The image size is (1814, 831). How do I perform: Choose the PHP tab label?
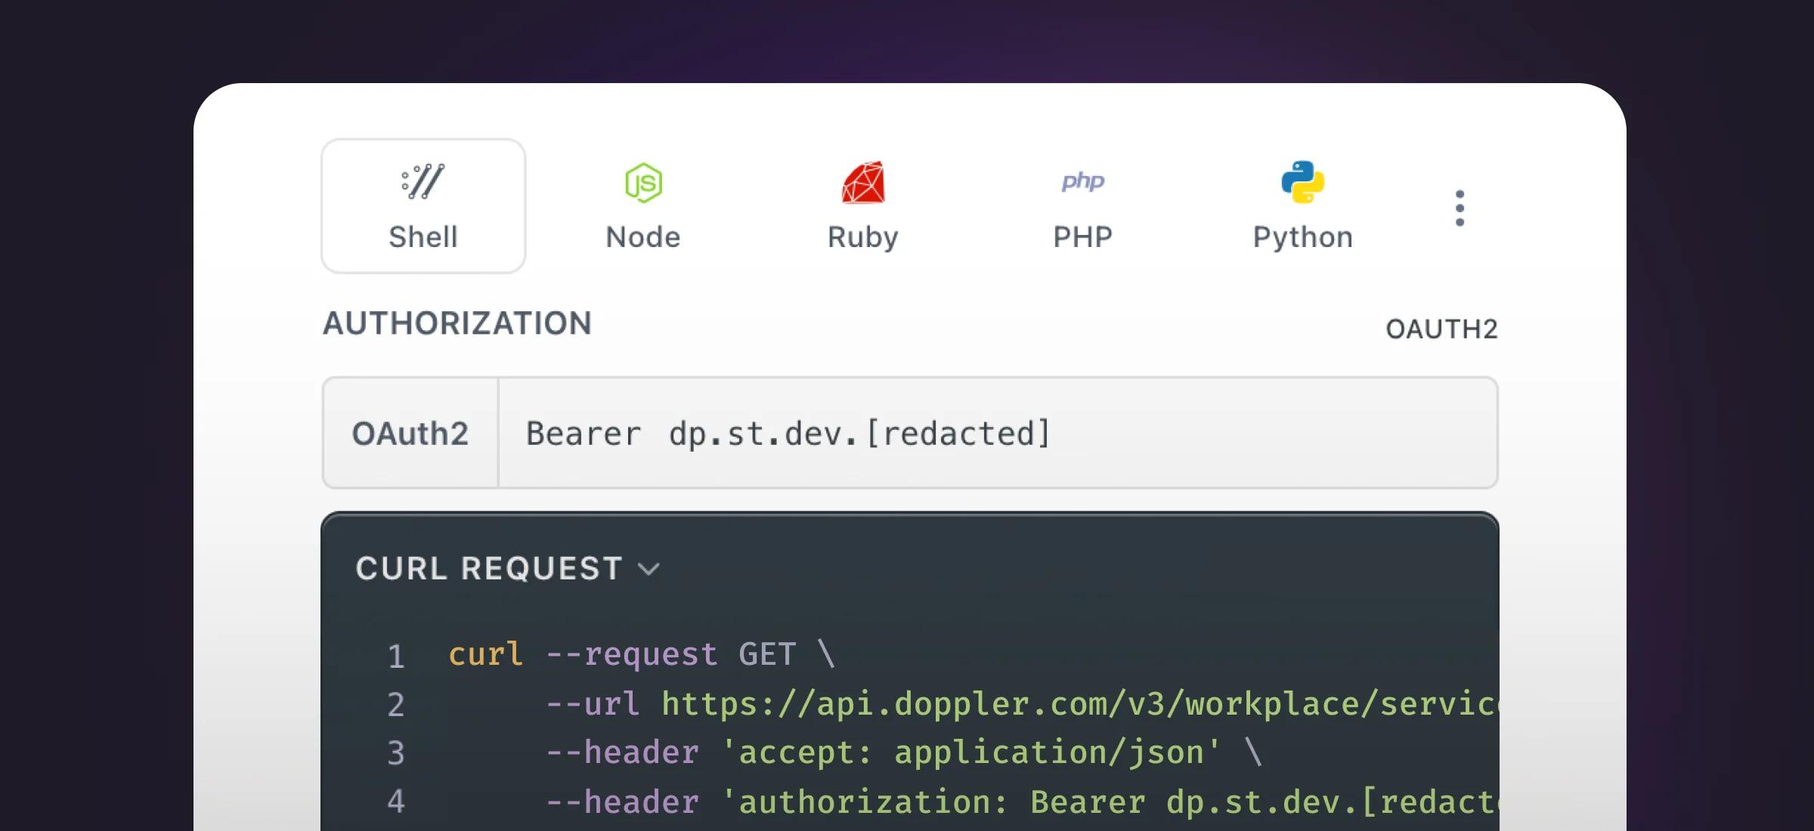pyautogui.click(x=1082, y=237)
